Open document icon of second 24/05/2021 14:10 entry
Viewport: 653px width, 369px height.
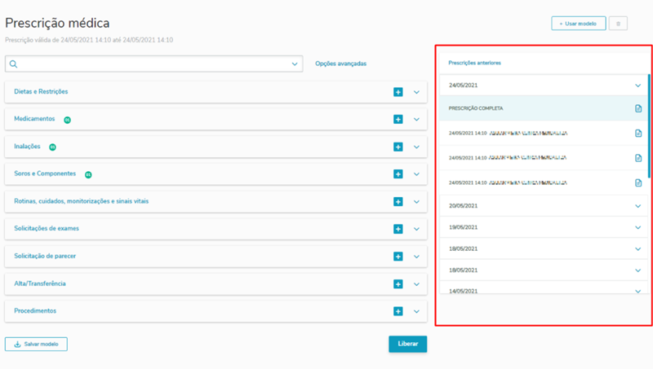click(x=638, y=158)
